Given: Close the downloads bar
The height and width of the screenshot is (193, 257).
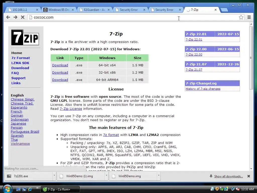Looking at the screenshot, I should tap(249, 176).
